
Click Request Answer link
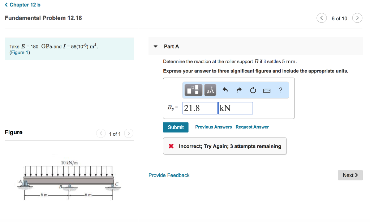(252, 127)
